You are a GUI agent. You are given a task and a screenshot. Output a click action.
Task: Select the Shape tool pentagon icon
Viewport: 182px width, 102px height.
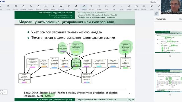point(136,7)
